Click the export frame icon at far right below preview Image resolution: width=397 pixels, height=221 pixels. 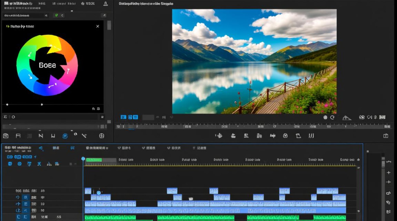pyautogui.click(x=385, y=136)
